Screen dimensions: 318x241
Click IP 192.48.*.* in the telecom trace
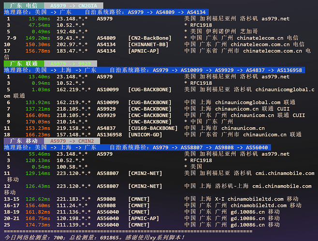[72, 32]
